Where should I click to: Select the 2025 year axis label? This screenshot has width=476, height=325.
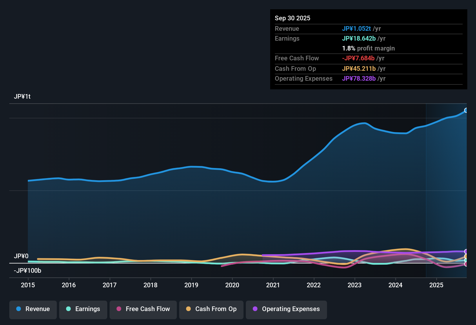tap(437, 285)
